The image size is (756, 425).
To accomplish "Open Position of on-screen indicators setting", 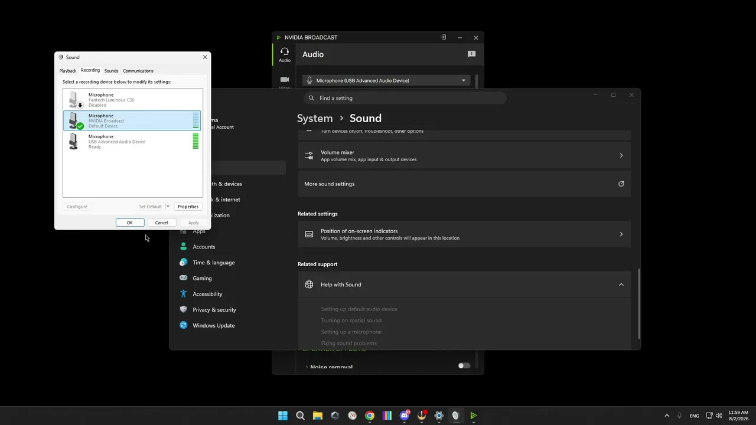I will [x=464, y=234].
